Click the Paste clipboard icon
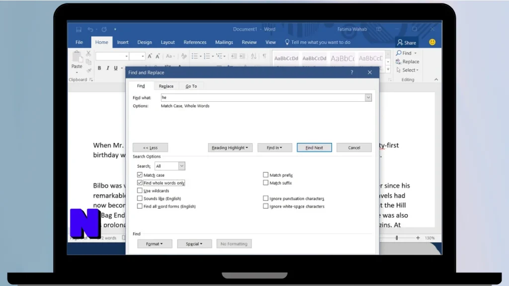Screen dimensions: 509x286 pos(77,57)
